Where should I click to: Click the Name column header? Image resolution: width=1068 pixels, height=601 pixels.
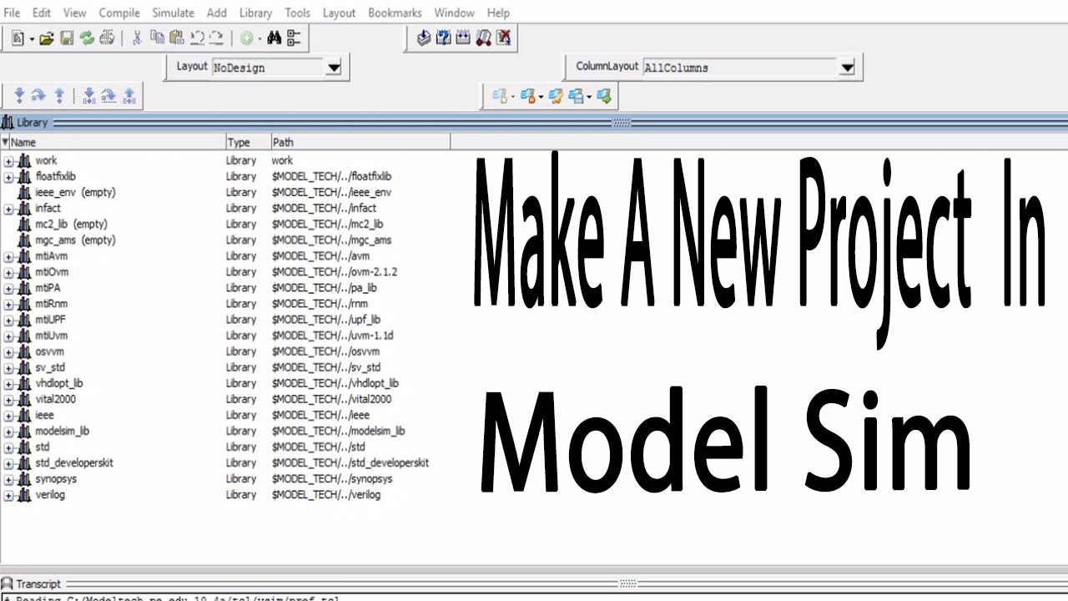pyautogui.click(x=113, y=142)
